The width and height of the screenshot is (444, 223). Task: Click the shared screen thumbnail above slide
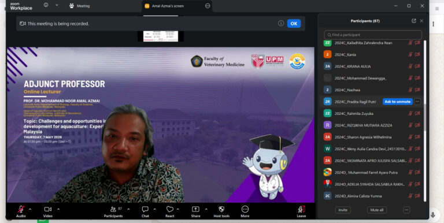pyautogui.click(x=161, y=36)
